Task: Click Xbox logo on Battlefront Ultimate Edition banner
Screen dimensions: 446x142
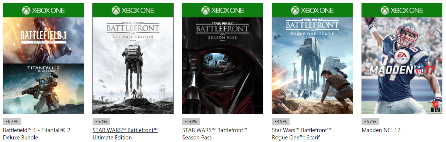Action: pyautogui.click(x=116, y=10)
